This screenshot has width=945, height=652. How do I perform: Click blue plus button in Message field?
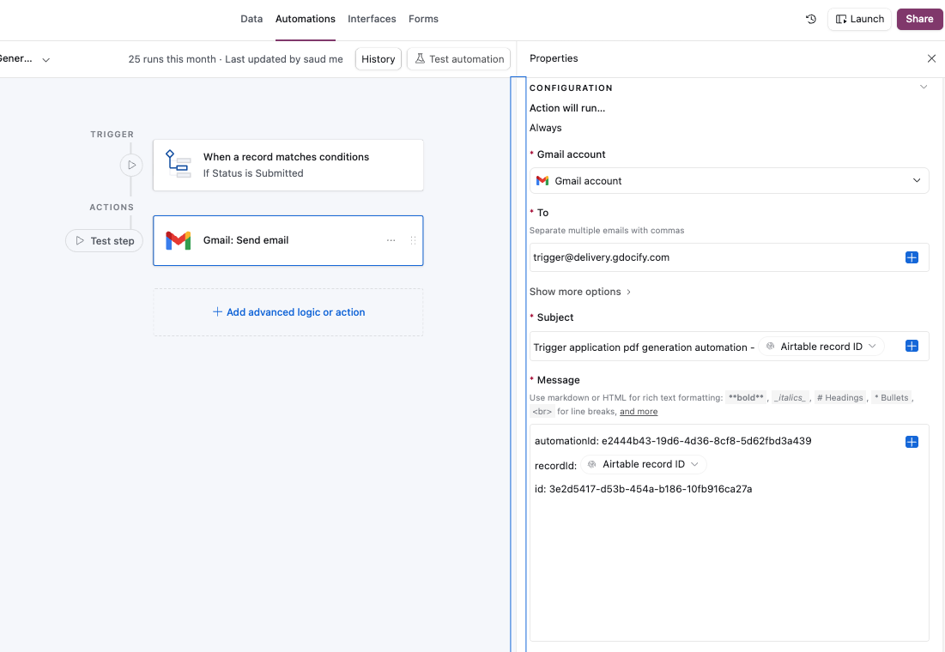(912, 442)
